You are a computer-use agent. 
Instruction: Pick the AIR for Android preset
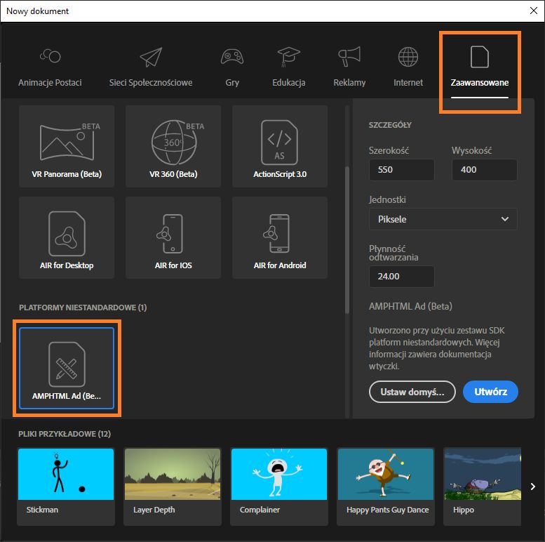[x=280, y=237]
